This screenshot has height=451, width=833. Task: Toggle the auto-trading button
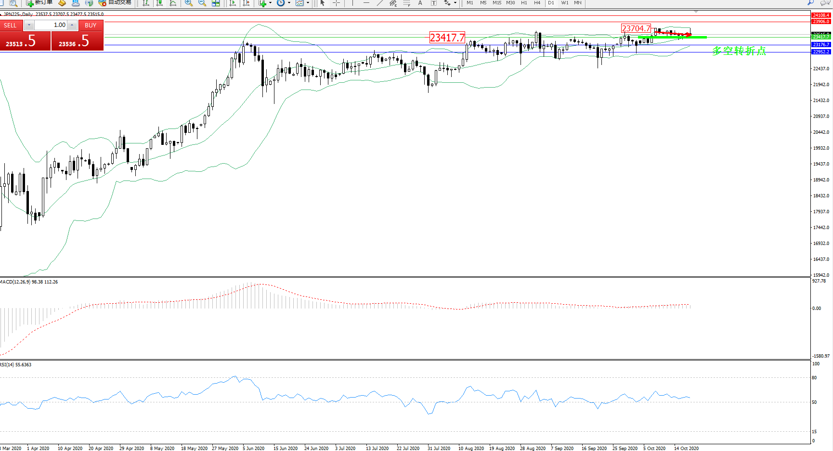(115, 3)
